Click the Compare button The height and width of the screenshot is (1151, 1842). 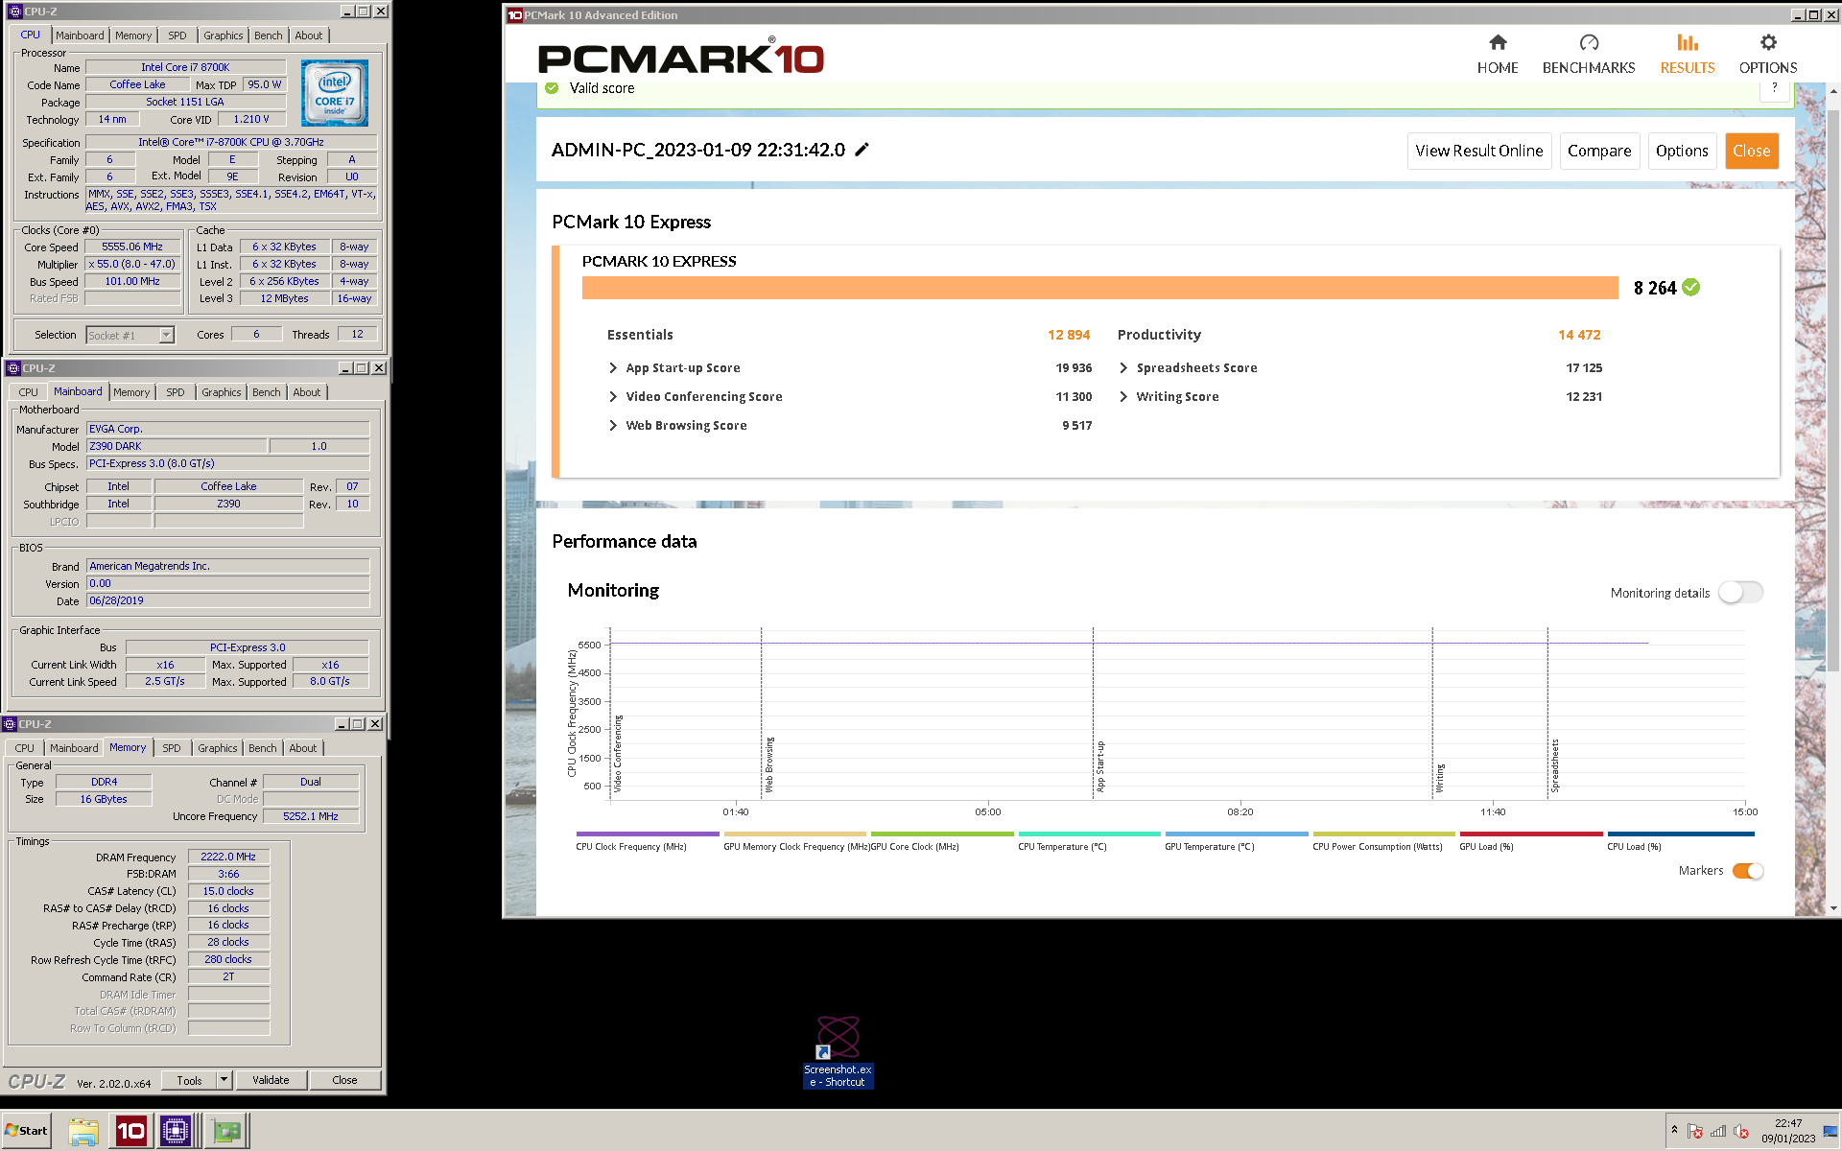click(1599, 151)
